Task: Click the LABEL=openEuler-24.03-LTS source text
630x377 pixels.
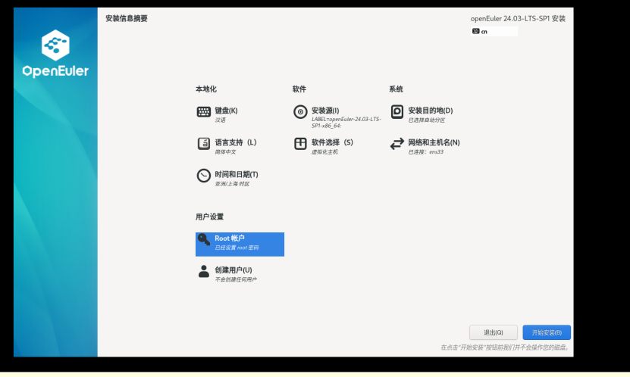Action: (346, 123)
